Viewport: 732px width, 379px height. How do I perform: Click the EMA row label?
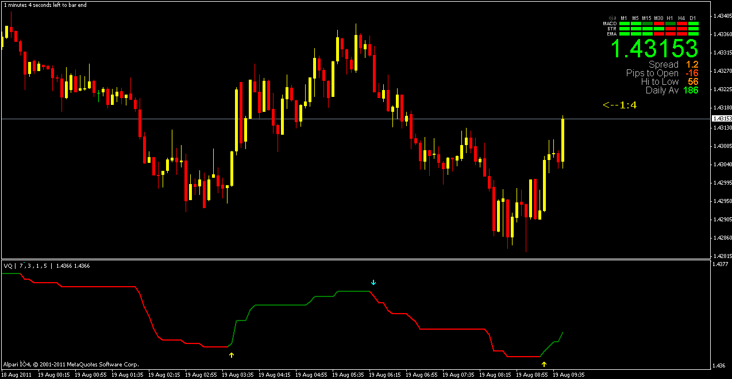pyautogui.click(x=612, y=34)
